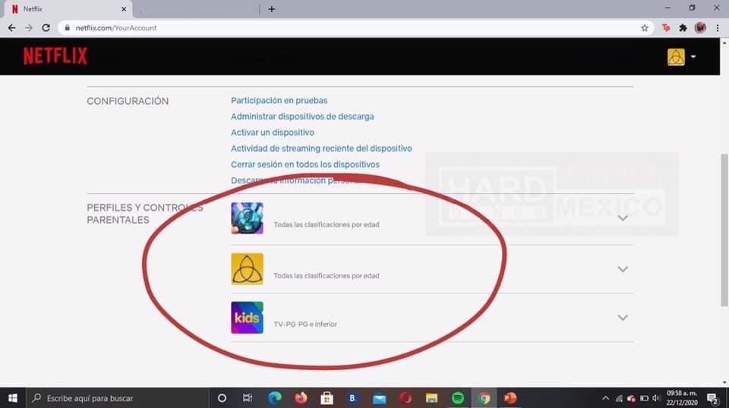This screenshot has height=408, width=729.
Task: Open Spotify from the taskbar
Action: coord(458,398)
